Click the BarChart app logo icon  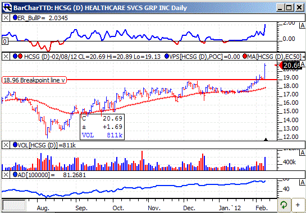(7, 8)
